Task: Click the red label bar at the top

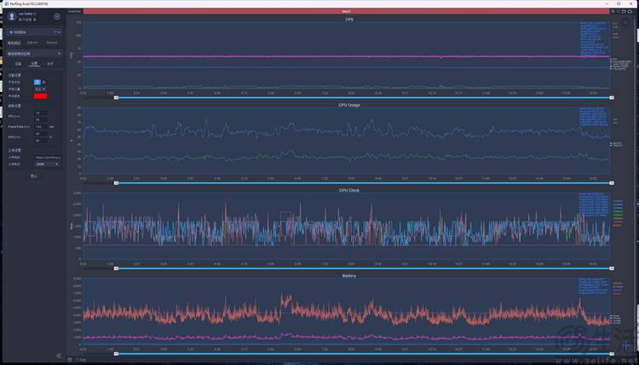Action: pos(347,11)
